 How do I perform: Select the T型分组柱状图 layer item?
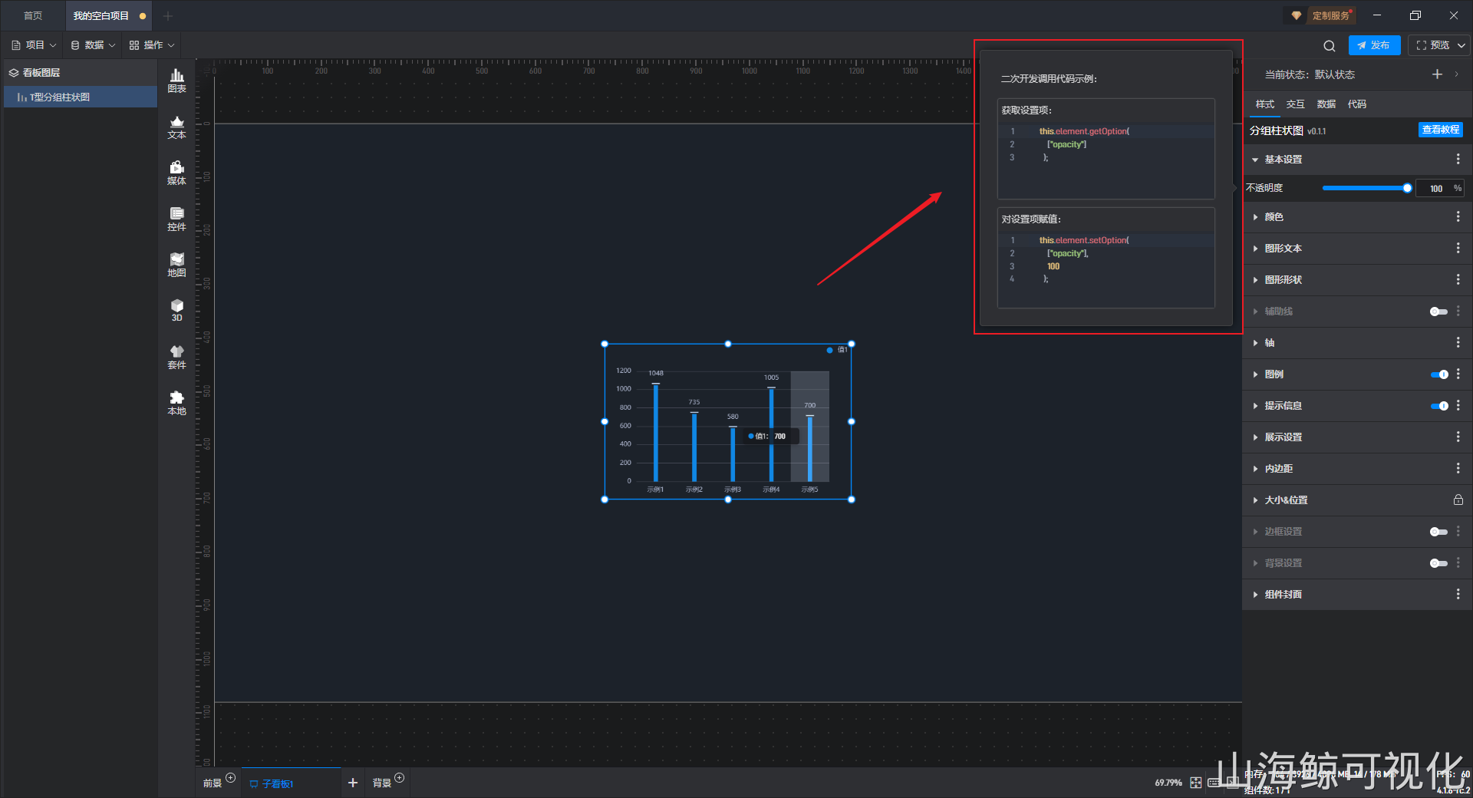pos(60,97)
